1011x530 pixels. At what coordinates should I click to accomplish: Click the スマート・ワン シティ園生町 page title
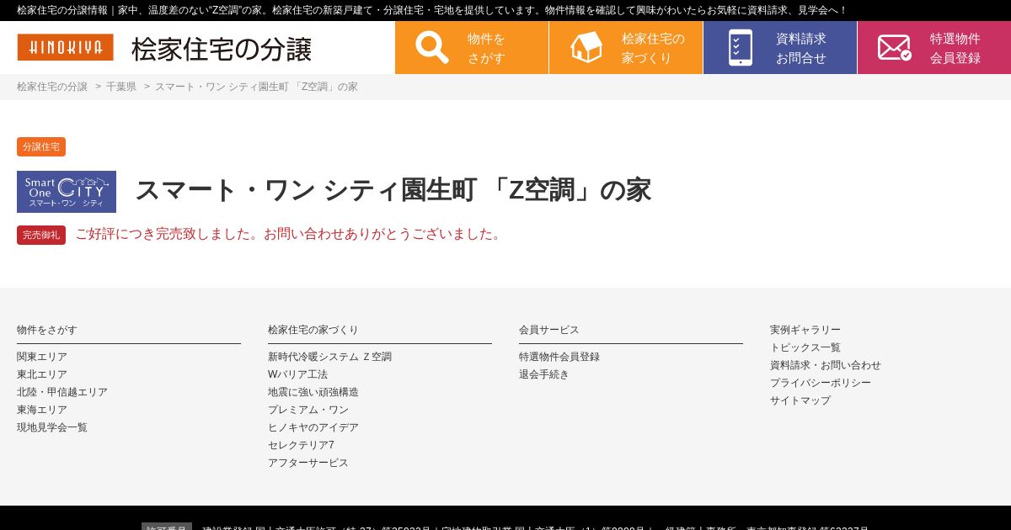click(x=393, y=190)
